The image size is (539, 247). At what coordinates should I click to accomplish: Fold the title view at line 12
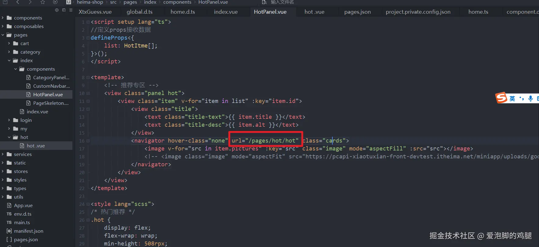(x=88, y=109)
